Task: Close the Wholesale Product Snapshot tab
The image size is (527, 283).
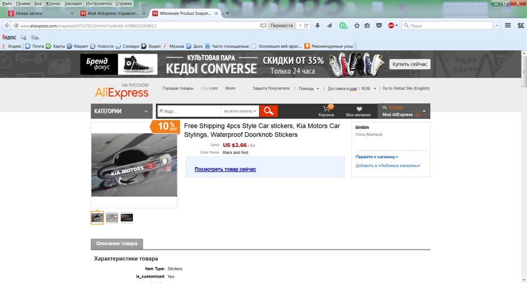Action: coord(216,13)
